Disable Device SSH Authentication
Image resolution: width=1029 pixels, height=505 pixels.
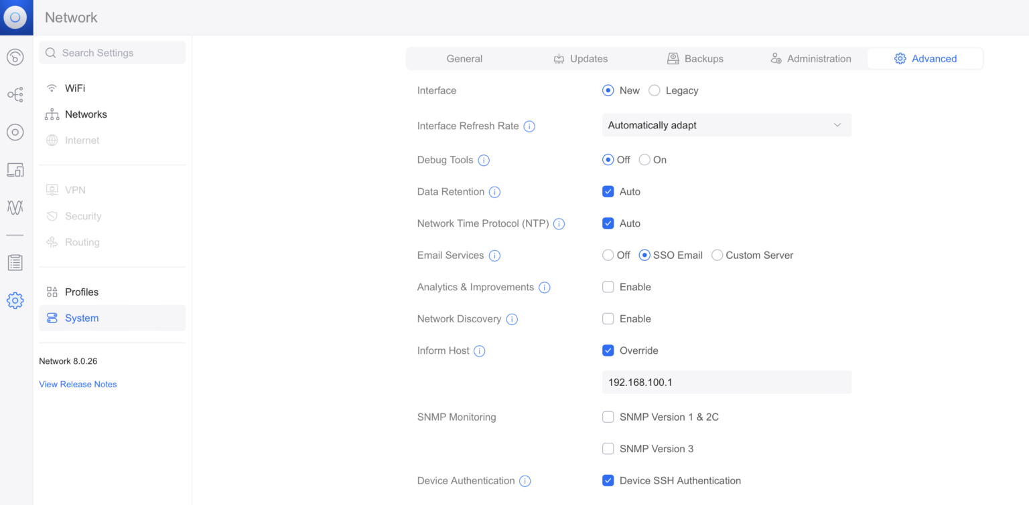click(x=608, y=480)
